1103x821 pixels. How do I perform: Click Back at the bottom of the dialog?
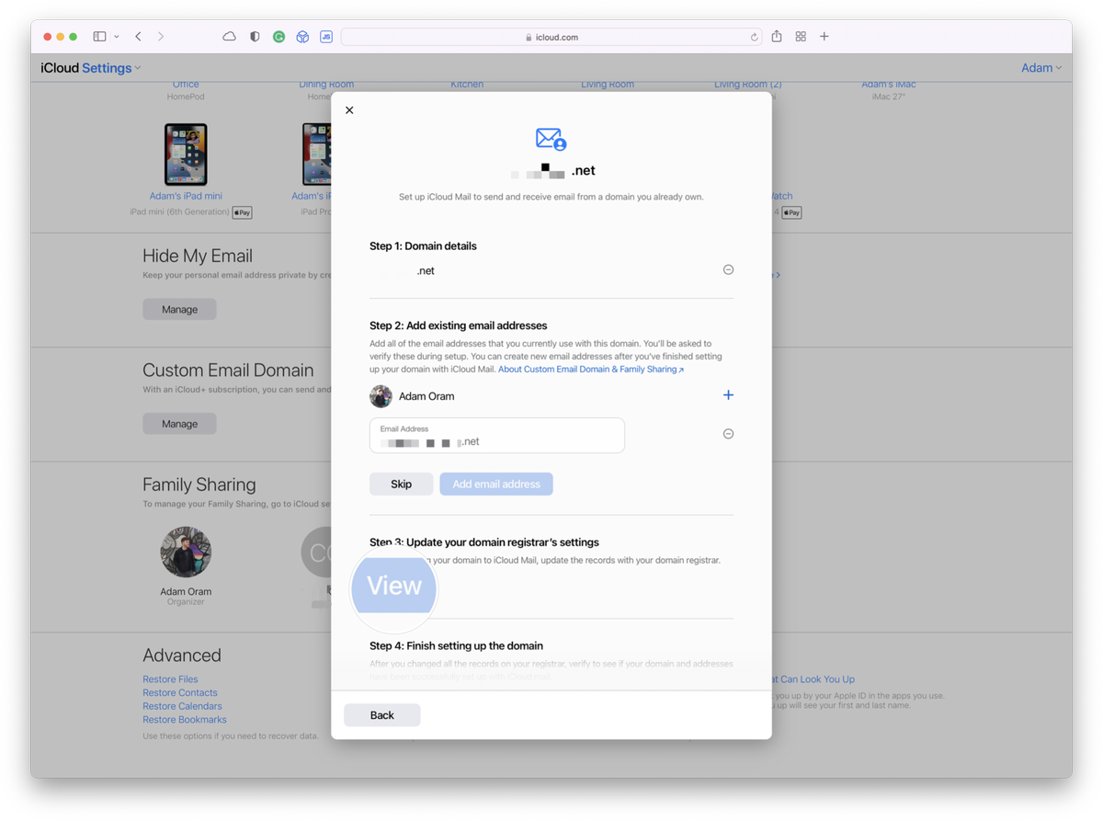[x=381, y=714]
